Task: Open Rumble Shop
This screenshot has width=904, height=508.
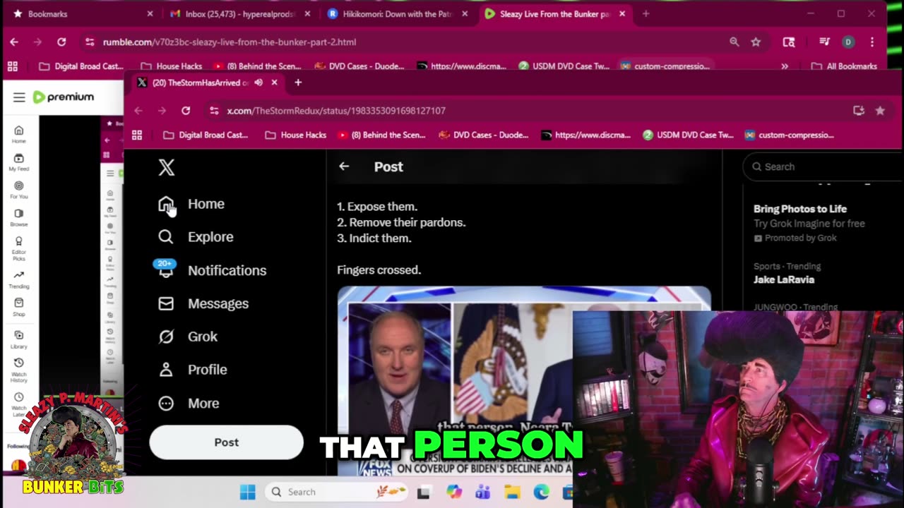Action: click(19, 307)
